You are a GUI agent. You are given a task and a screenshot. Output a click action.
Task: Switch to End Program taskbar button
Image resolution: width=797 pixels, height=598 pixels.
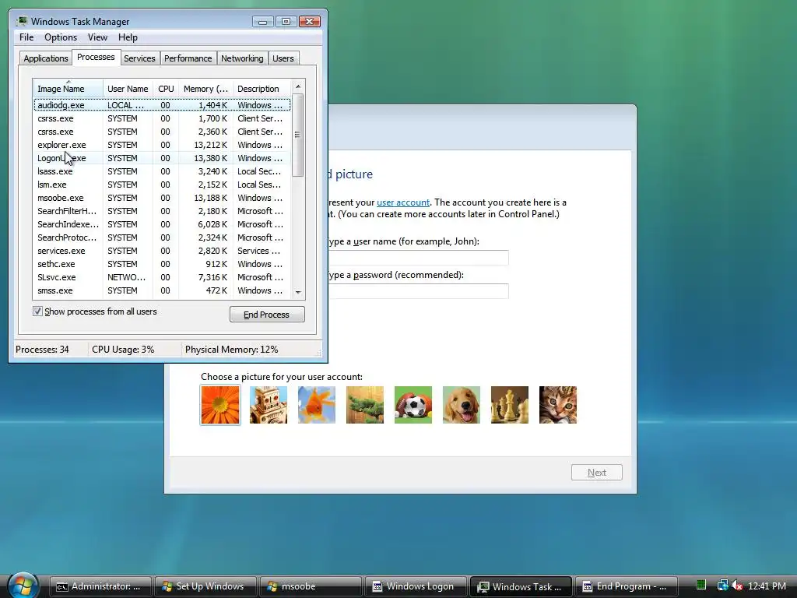coord(627,586)
